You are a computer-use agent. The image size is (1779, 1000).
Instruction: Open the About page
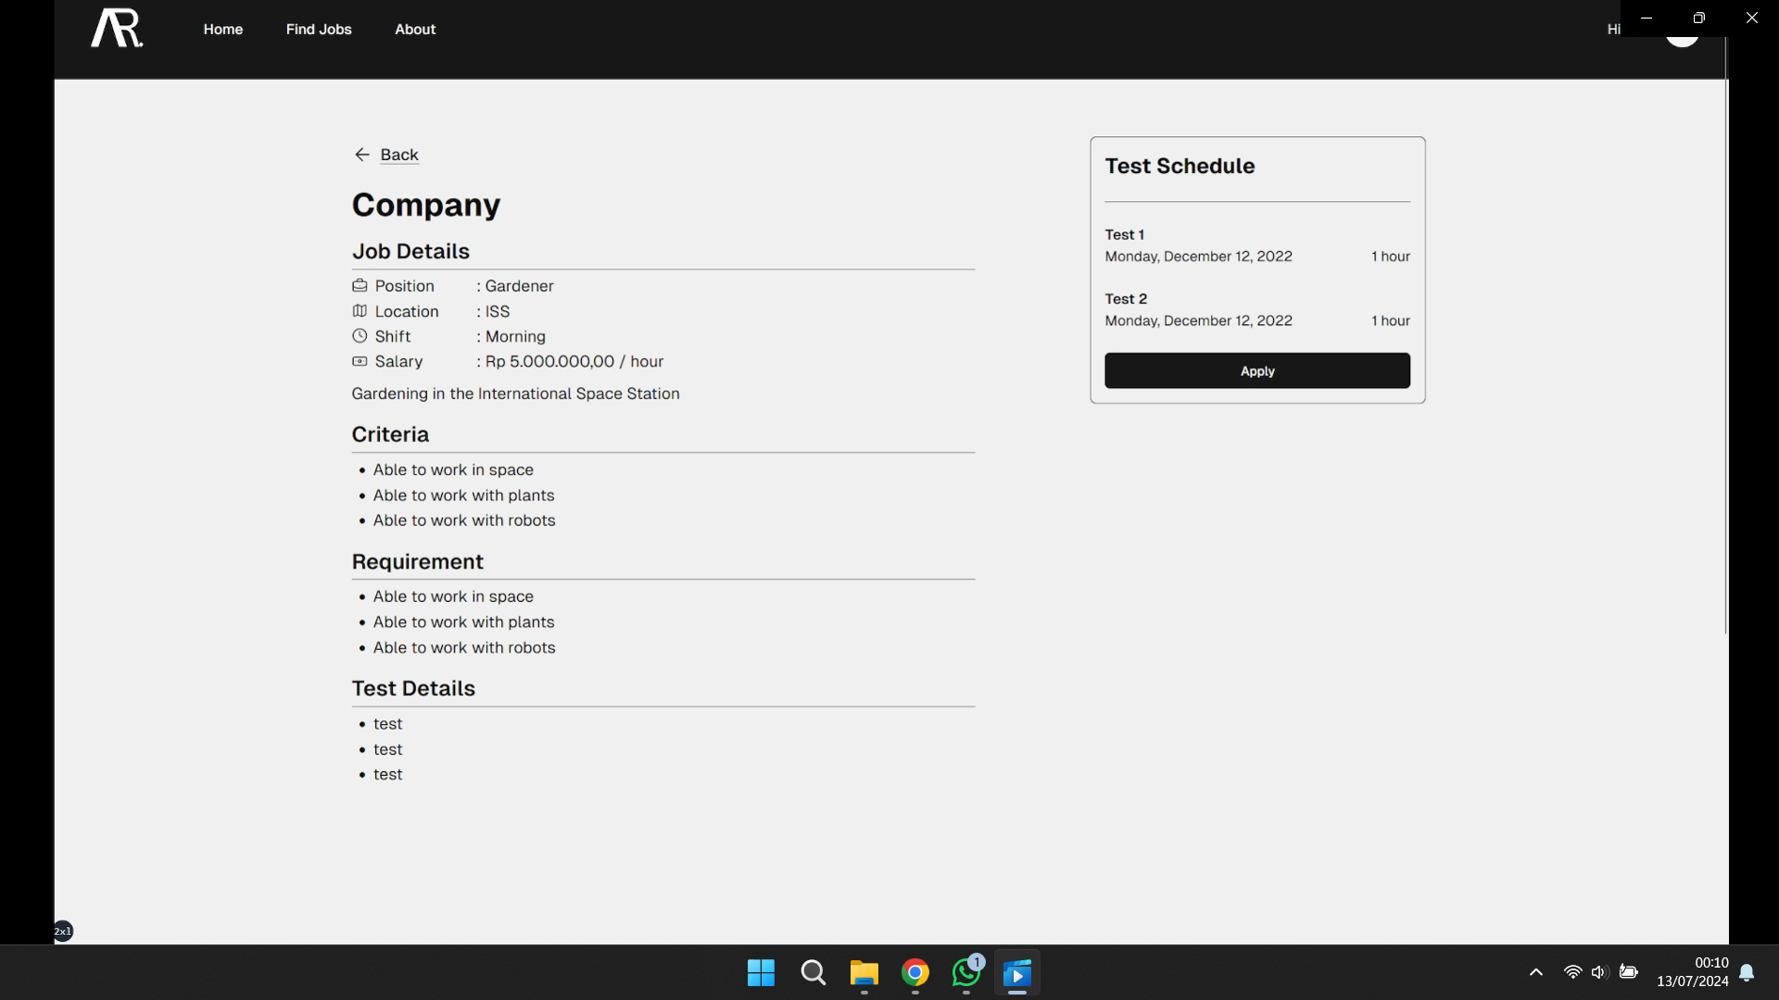pyautogui.click(x=415, y=30)
